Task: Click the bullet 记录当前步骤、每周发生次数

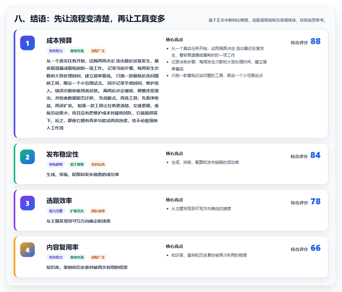Action: [219, 65]
